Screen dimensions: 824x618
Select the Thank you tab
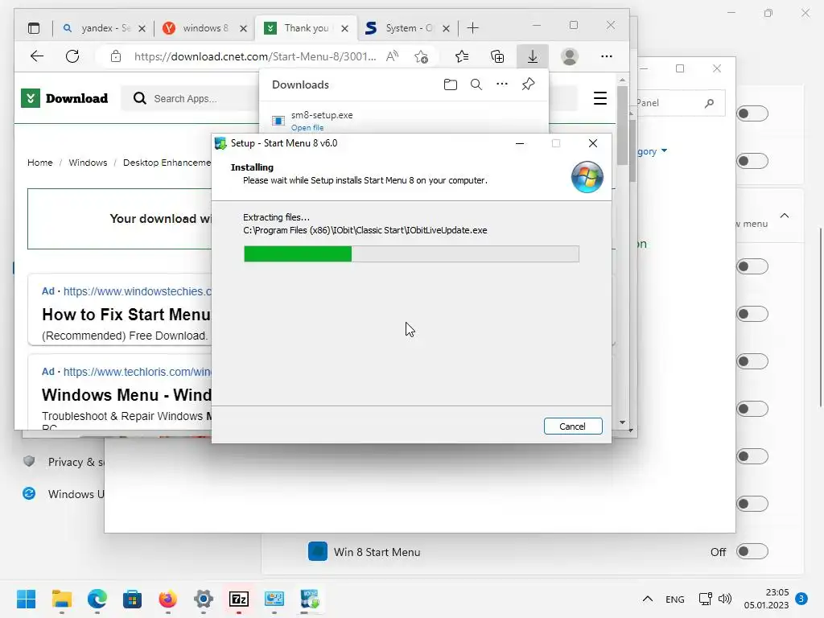click(x=307, y=28)
